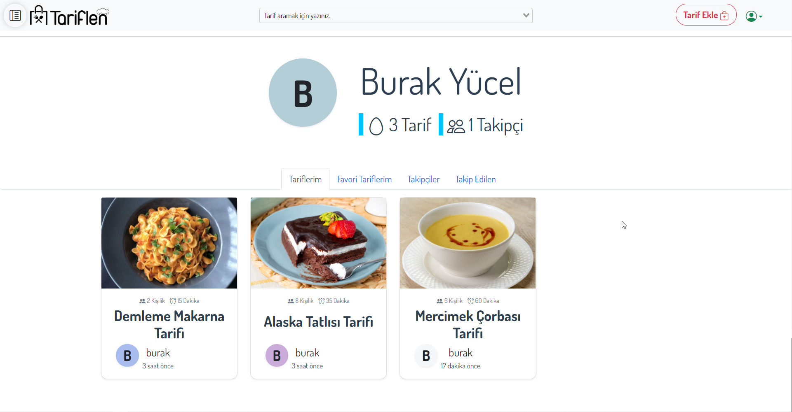
Task: Select the Takip Edilen tab
Action: (x=475, y=179)
